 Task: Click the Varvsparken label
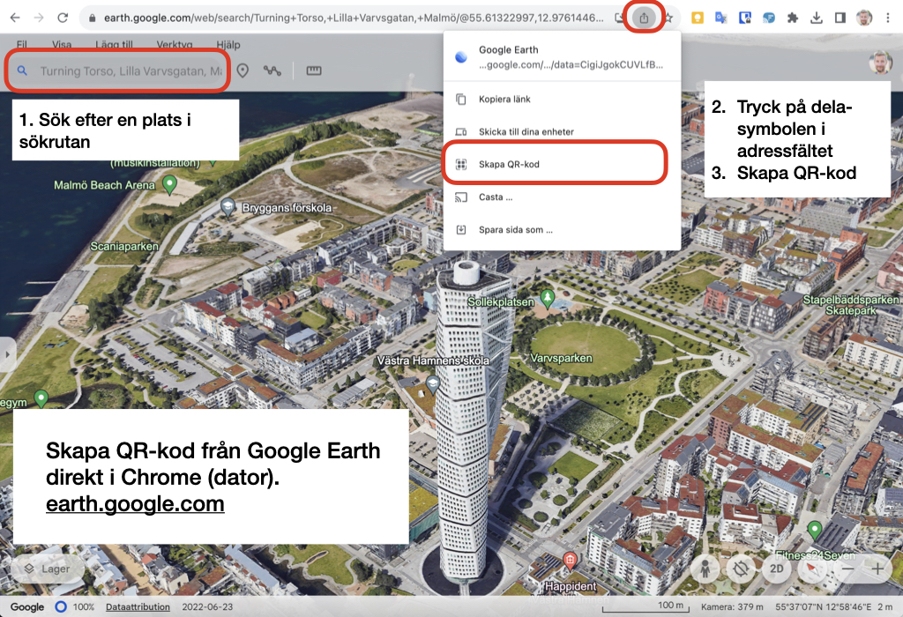click(x=561, y=358)
